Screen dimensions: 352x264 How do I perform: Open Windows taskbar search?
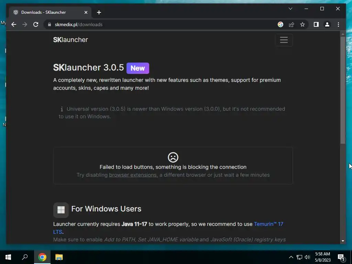click(25, 257)
